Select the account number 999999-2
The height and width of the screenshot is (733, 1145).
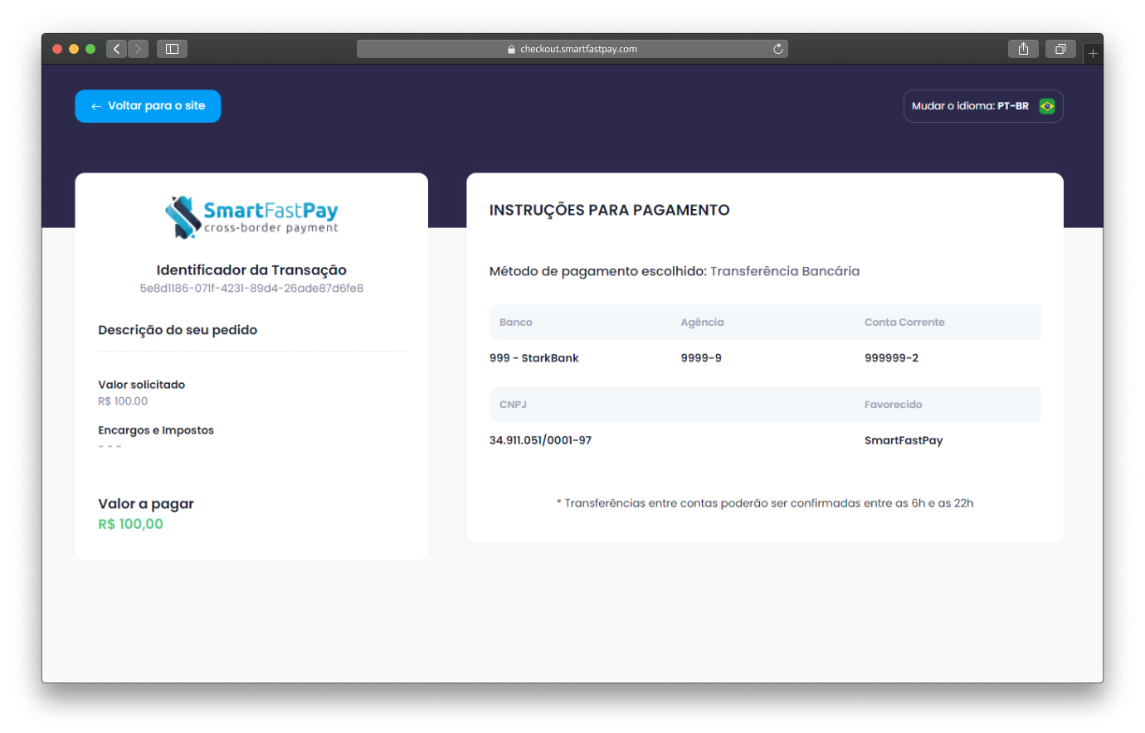[891, 358]
